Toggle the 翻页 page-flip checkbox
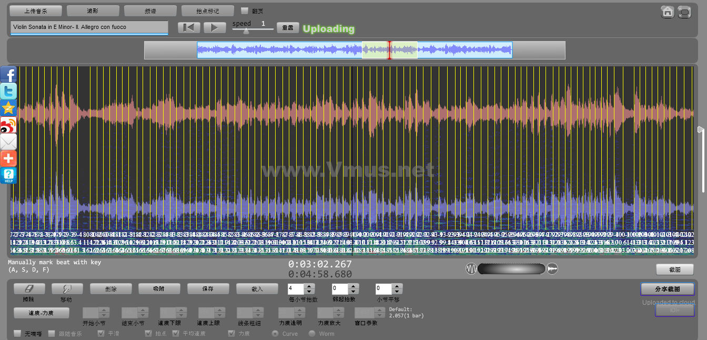The height and width of the screenshot is (340, 707). pos(245,11)
